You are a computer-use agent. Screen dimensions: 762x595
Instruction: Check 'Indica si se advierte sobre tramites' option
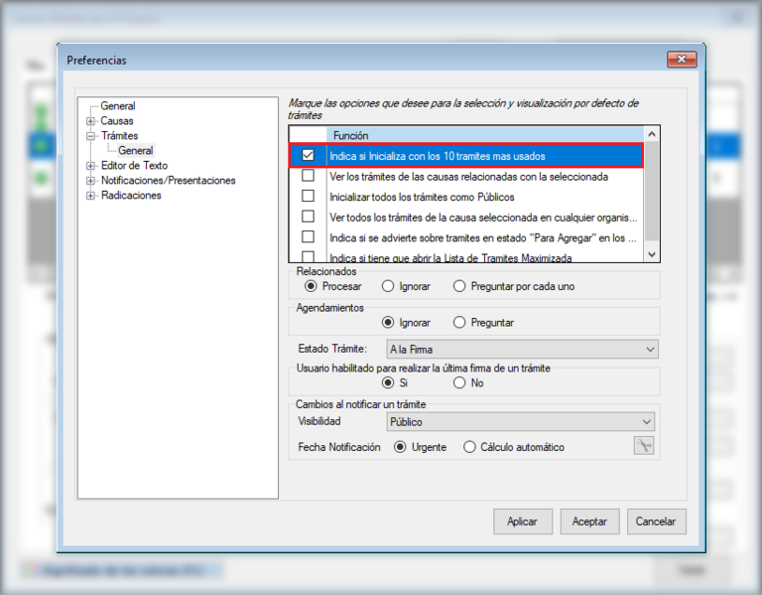[x=308, y=236]
